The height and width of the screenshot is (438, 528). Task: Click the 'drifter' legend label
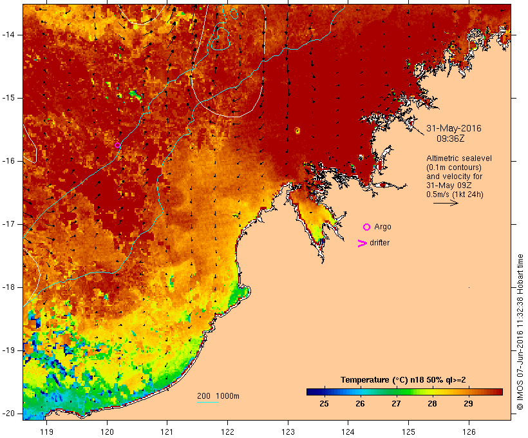pos(379,243)
